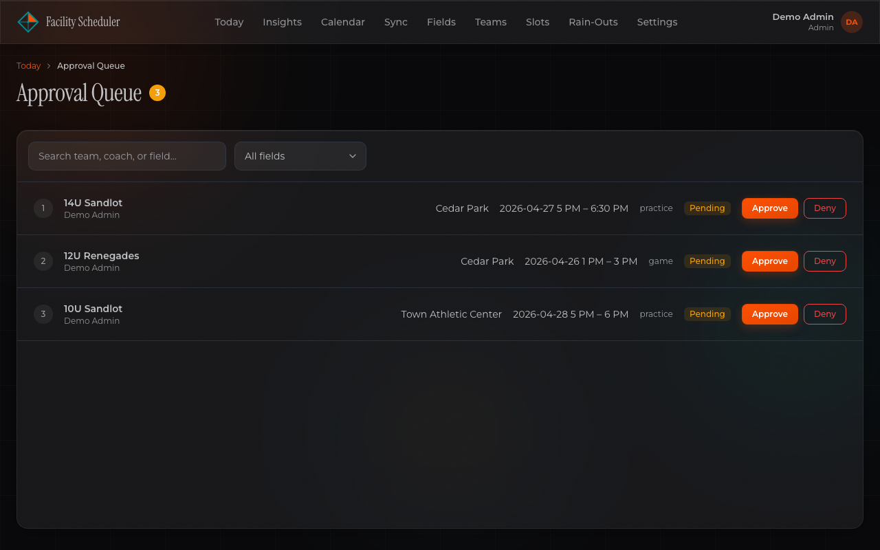This screenshot has width=880, height=550.
Task: Click the Pending status on 14U Sandlot row
Action: (x=707, y=208)
